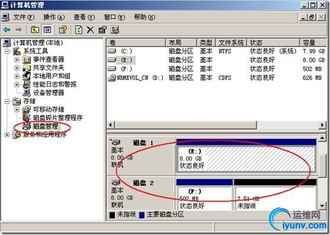330x235 pixels.
Task: Click the last settings toolbar icon
Action: point(115,30)
